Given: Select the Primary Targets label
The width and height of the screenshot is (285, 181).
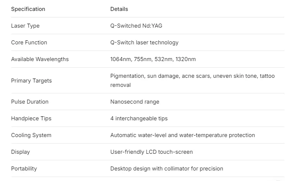Looking at the screenshot, I should 32,81.
